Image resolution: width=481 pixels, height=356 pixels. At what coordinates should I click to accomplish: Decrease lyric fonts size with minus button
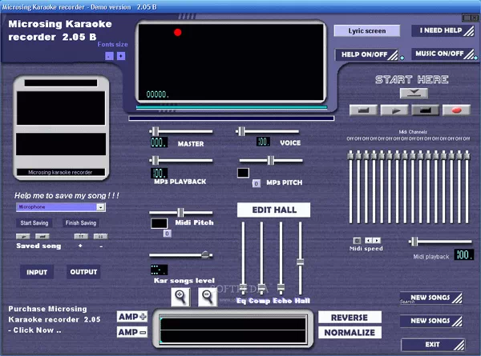(109, 56)
